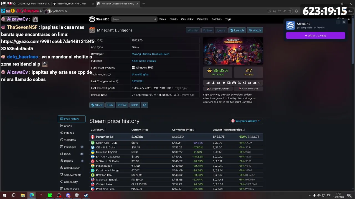The width and height of the screenshot is (355, 199).
Task: Open the Unreal Engine technology link
Action: 140,74
